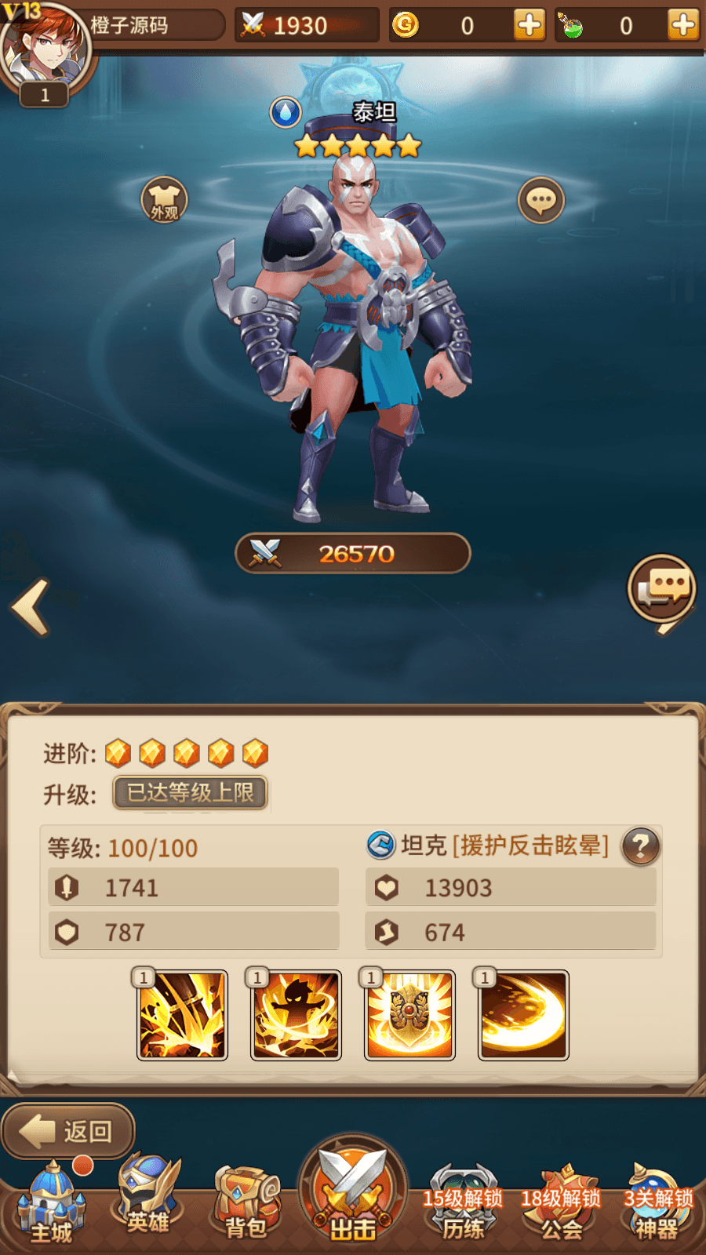
Task: Open the locked 历练 training tab
Action: [463, 1202]
